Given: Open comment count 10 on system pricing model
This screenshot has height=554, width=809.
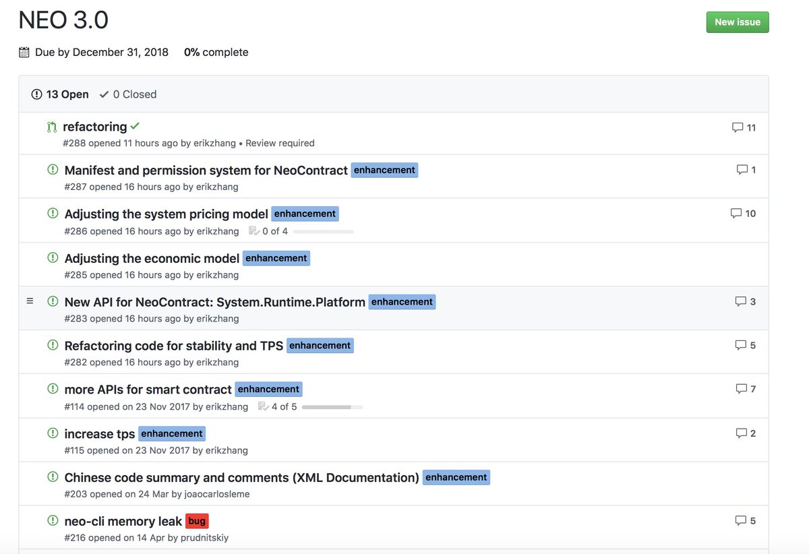Looking at the screenshot, I should (x=744, y=214).
